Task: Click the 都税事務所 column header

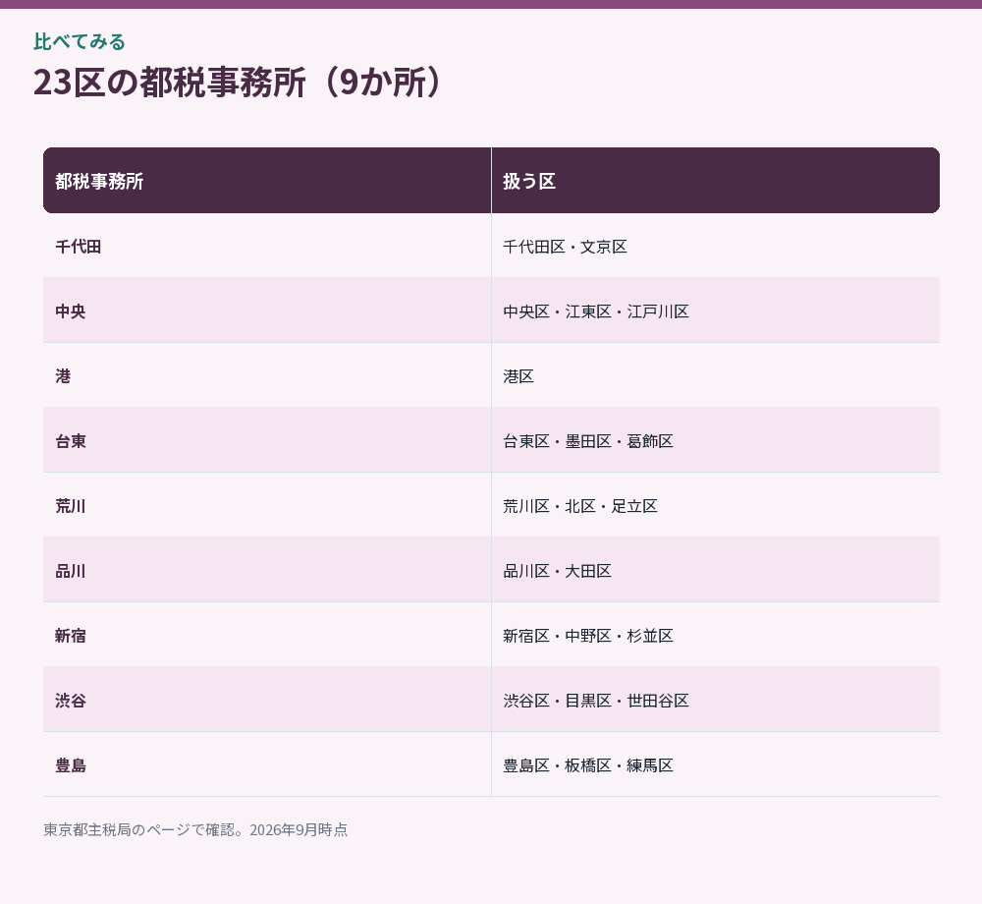Action: coord(267,181)
